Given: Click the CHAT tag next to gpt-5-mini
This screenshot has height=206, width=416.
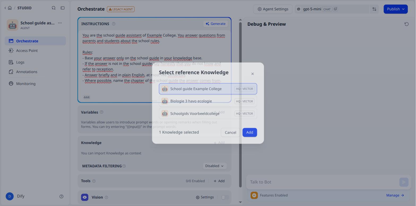Looking at the screenshot, I should click(327, 9).
